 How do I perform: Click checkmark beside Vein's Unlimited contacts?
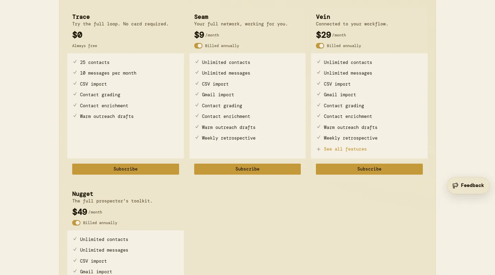[x=319, y=62]
